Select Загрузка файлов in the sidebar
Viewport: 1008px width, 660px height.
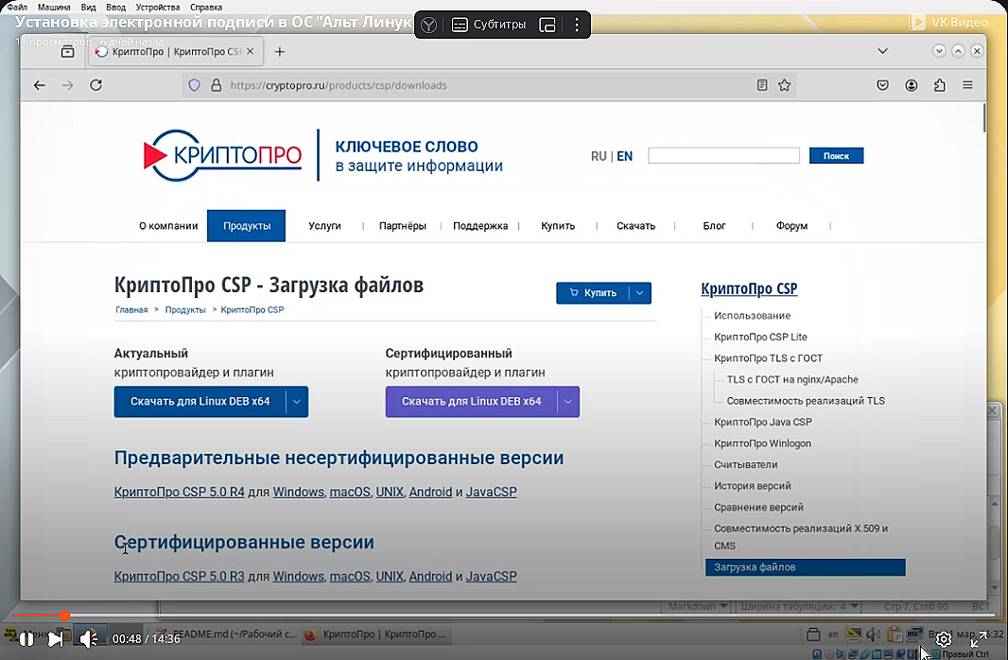[x=805, y=566]
